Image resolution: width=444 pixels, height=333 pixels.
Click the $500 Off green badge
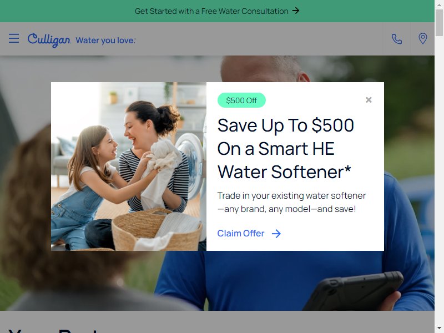(241, 100)
